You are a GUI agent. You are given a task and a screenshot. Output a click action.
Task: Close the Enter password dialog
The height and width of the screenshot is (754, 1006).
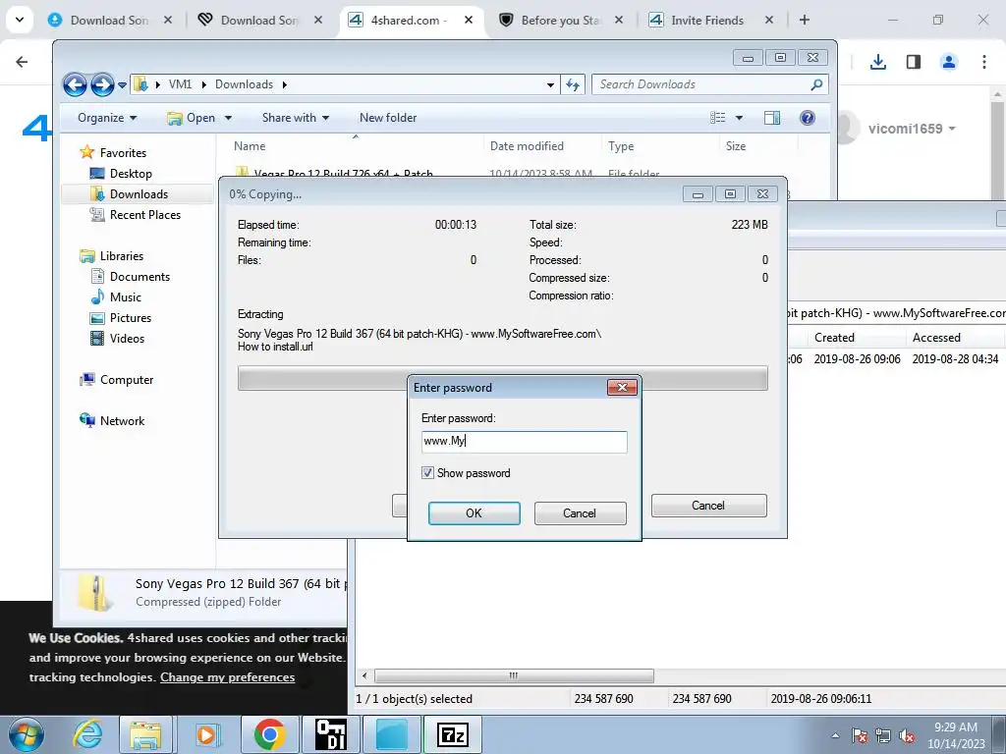click(622, 387)
